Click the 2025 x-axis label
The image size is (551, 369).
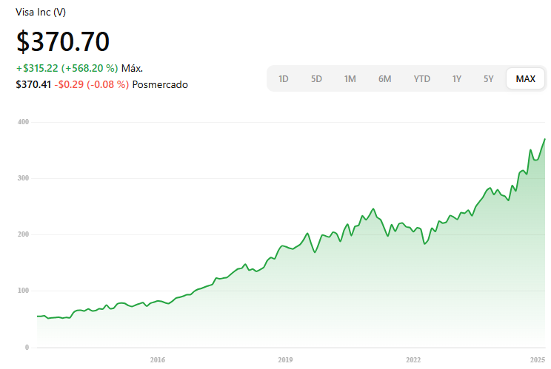point(537,360)
